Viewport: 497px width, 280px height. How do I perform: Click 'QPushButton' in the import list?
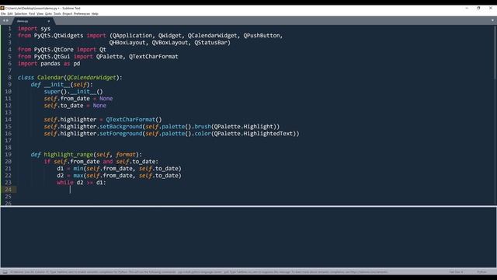[x=261, y=36]
